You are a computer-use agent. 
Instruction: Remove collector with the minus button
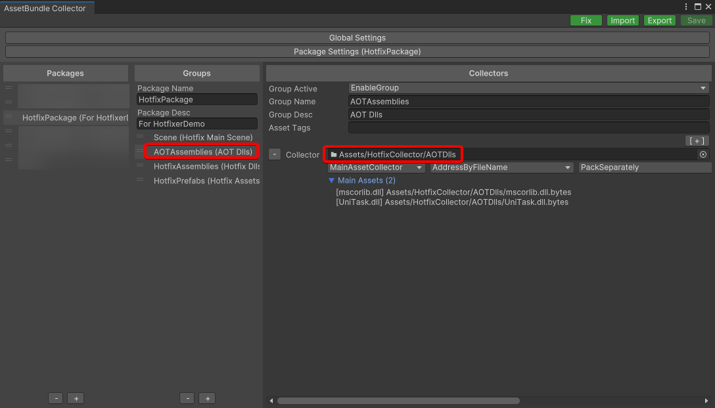pyautogui.click(x=275, y=154)
